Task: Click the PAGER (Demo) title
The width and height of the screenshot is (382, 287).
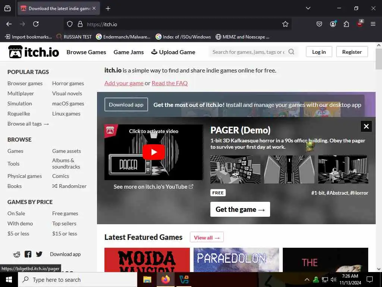Action: tap(240, 130)
